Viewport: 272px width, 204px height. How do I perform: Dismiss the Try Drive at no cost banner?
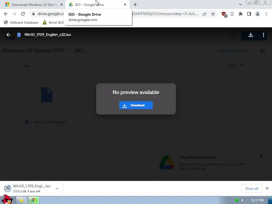click(261, 156)
